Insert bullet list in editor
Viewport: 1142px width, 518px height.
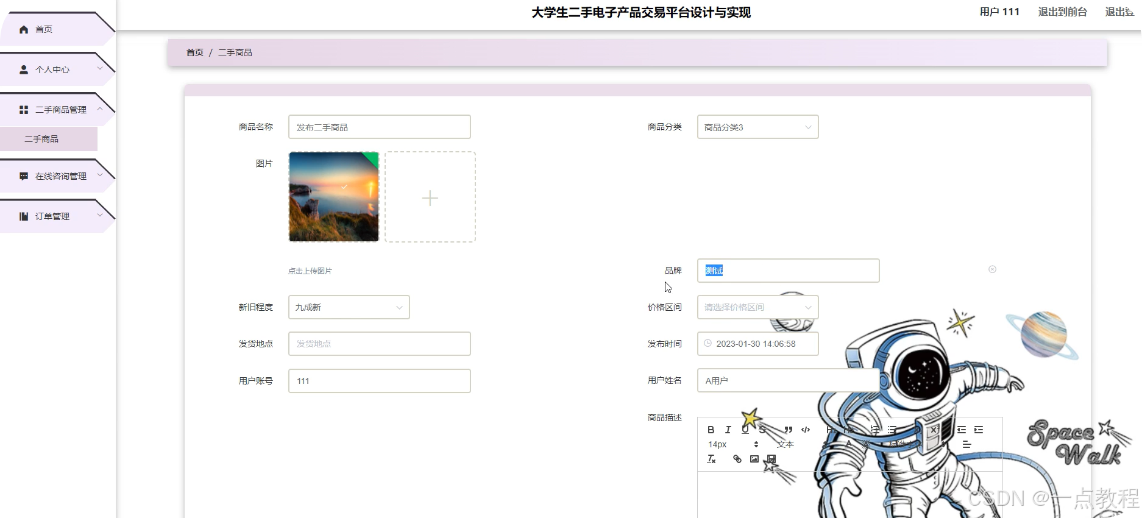point(892,430)
